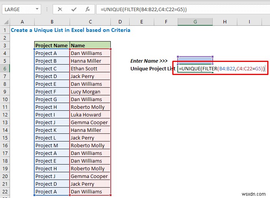The width and height of the screenshot is (270, 198).
Task: Select row 12 header
Action: [x=5, y=115]
